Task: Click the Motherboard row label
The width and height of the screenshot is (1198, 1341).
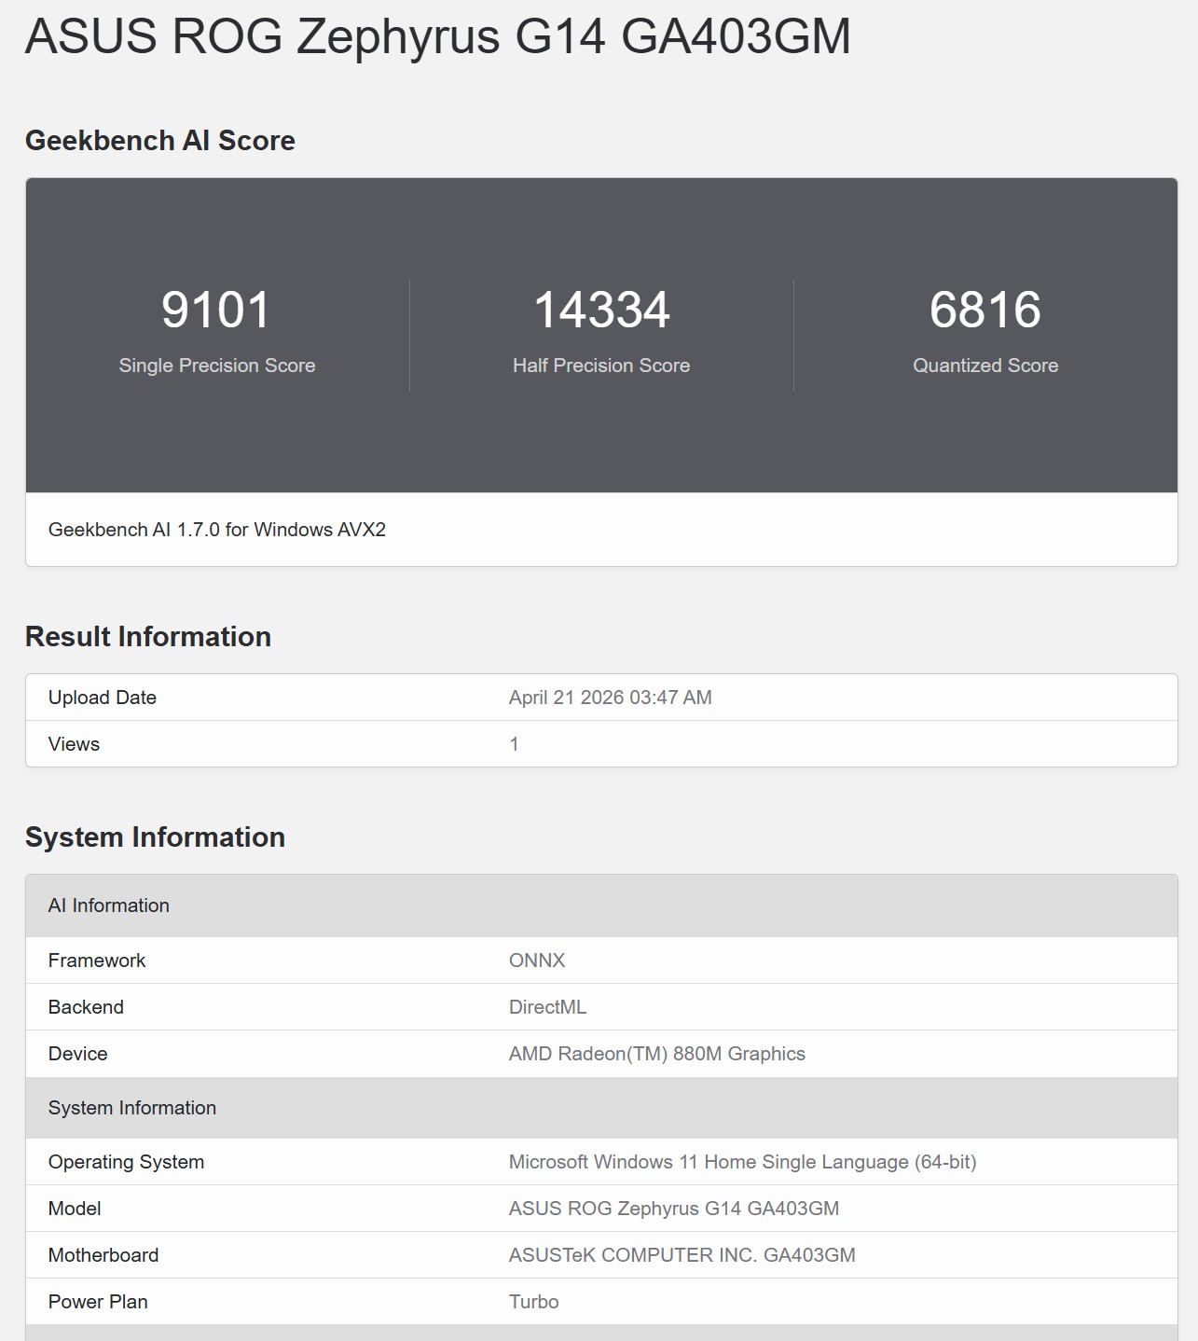Action: [x=103, y=1255]
